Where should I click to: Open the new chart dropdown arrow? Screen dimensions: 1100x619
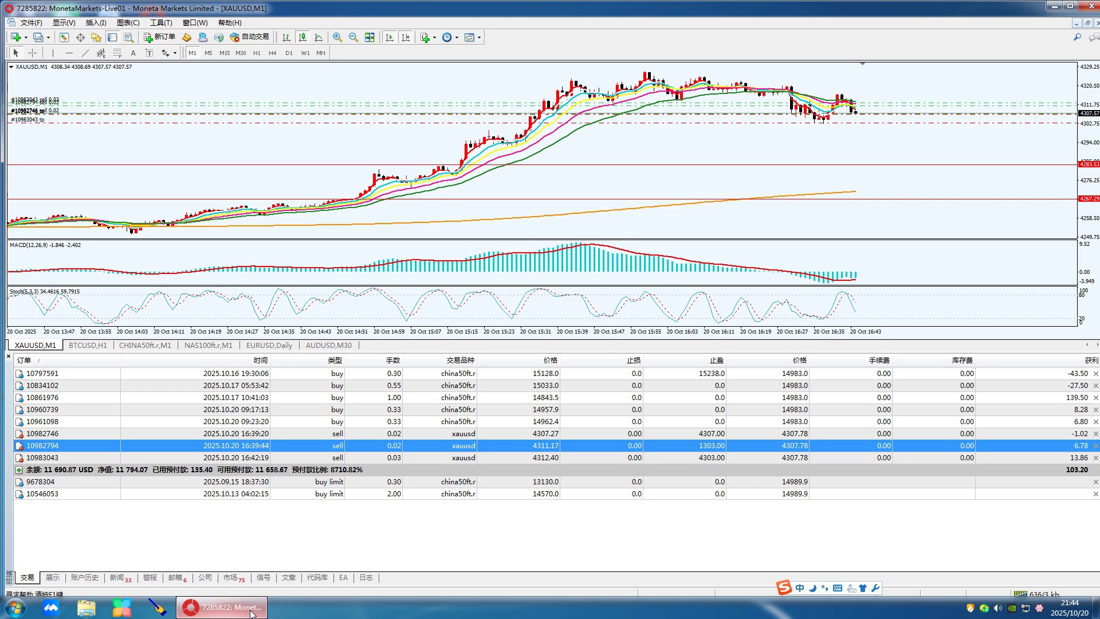click(26, 37)
